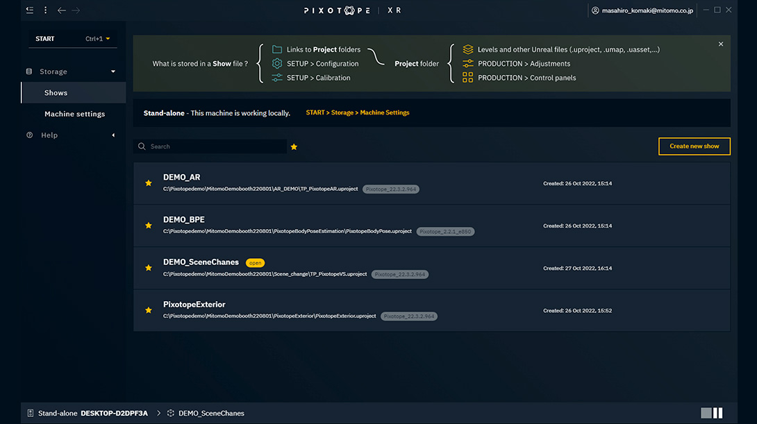Click Created: 27 Oct 2022, 16:14 date

[577, 268]
